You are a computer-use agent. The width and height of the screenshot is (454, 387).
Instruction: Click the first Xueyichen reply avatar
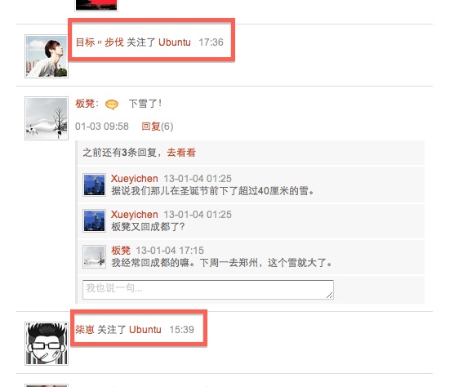click(94, 185)
